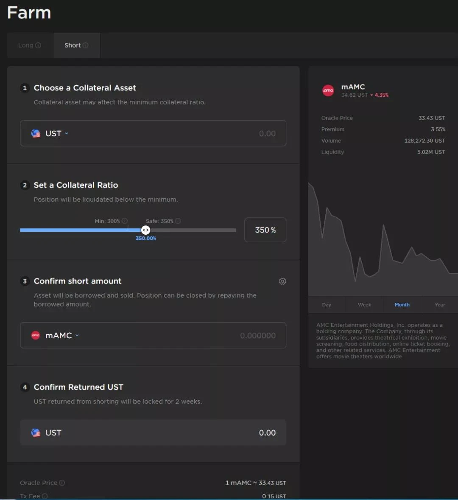
Task: Click the 350% collateral ratio input box
Action: click(x=265, y=230)
